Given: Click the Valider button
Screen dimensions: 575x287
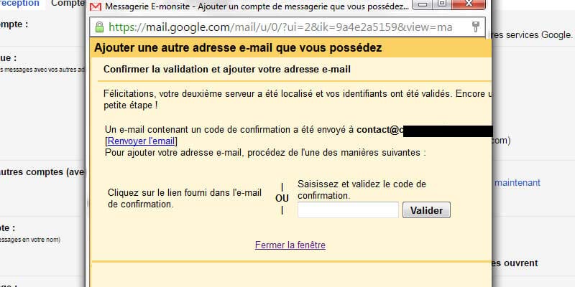Looking at the screenshot, I should pos(426,210).
